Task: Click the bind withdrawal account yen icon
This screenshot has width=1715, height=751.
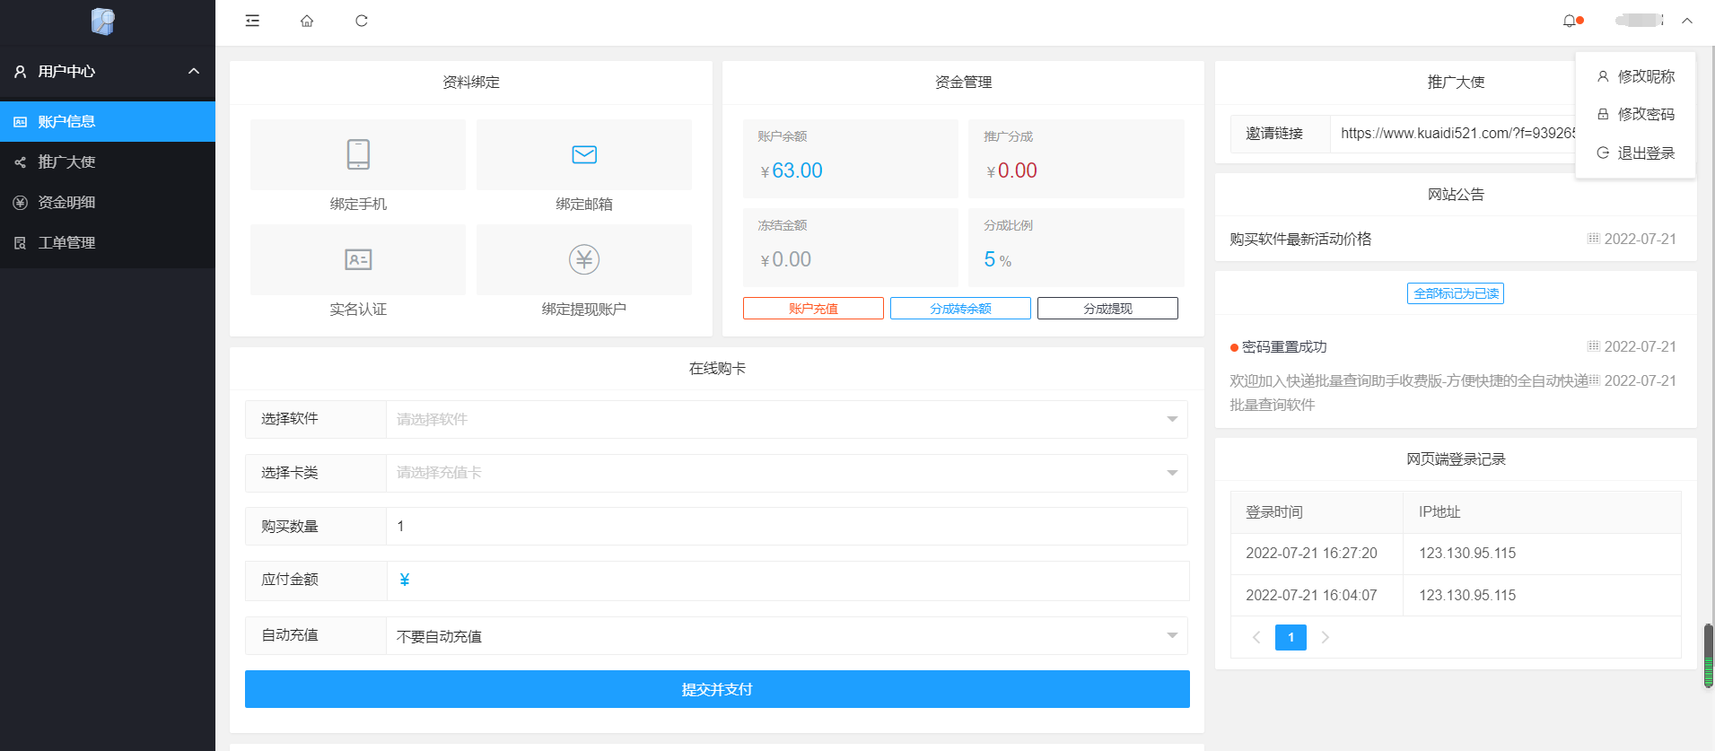Action: (x=584, y=259)
